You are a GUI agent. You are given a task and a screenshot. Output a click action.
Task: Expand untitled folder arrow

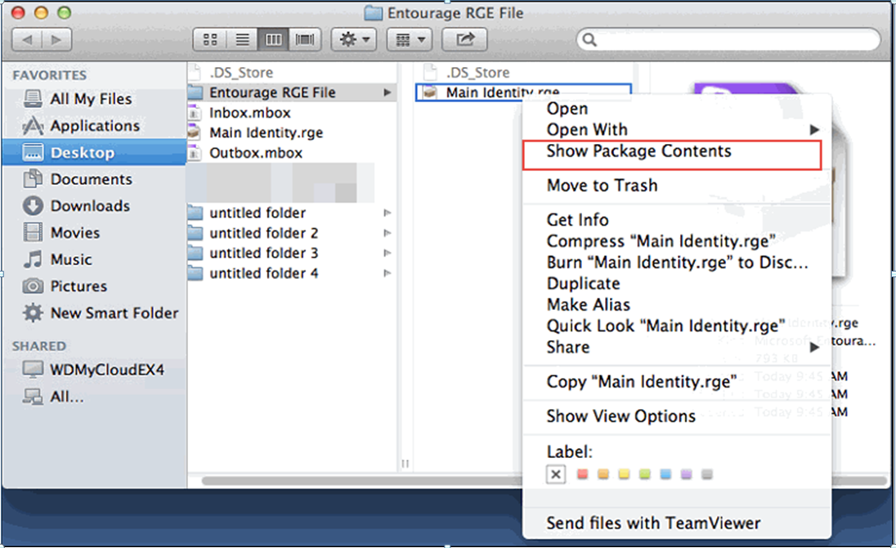coord(388,213)
